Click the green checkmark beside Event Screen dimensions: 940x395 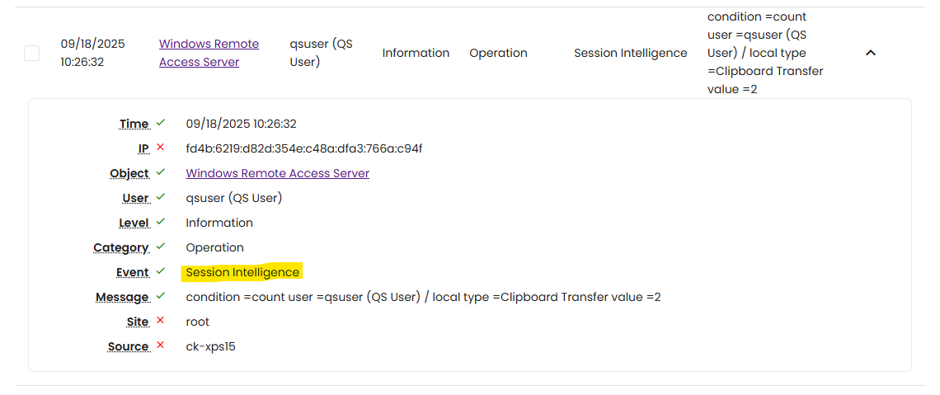point(161,271)
